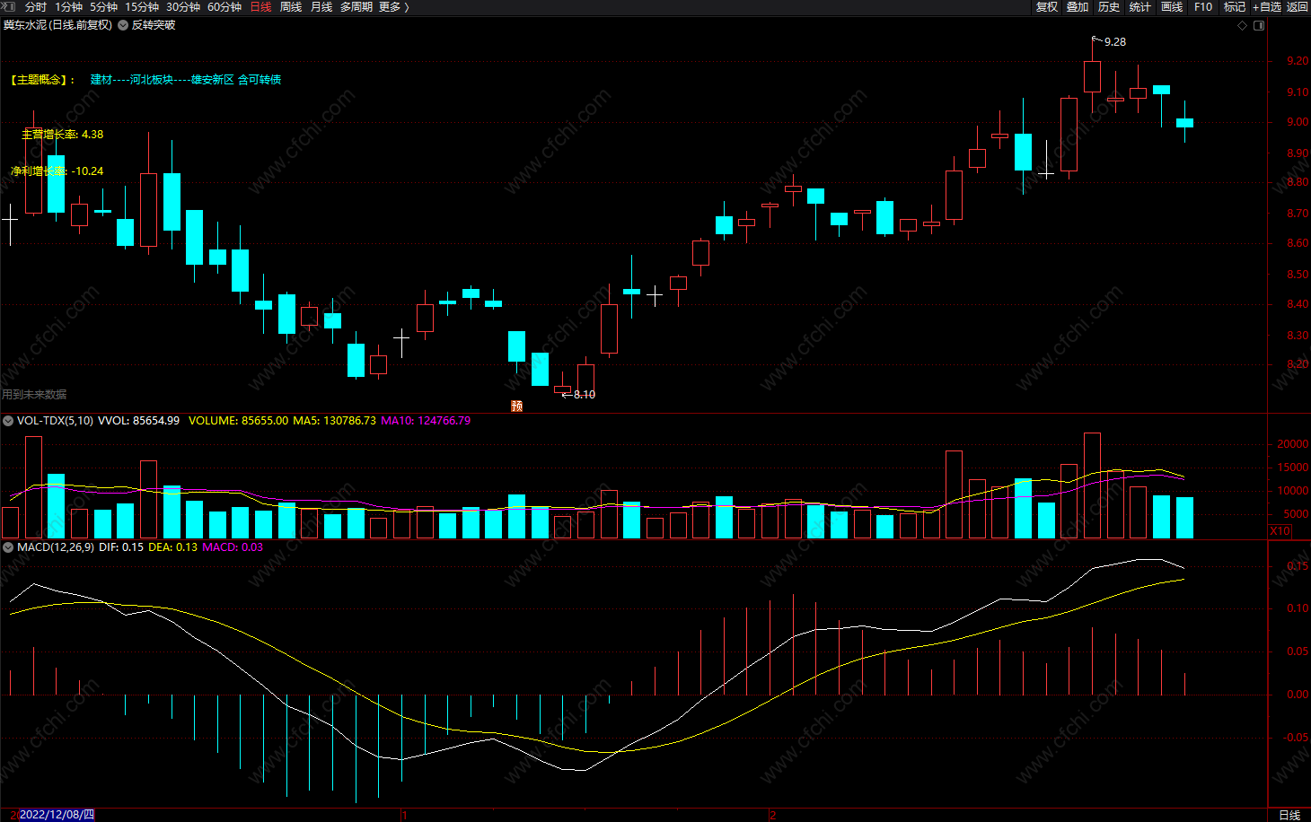Expand the 反转突破 indicator dropdown
This screenshot has height=822, width=1311.
[x=123, y=25]
